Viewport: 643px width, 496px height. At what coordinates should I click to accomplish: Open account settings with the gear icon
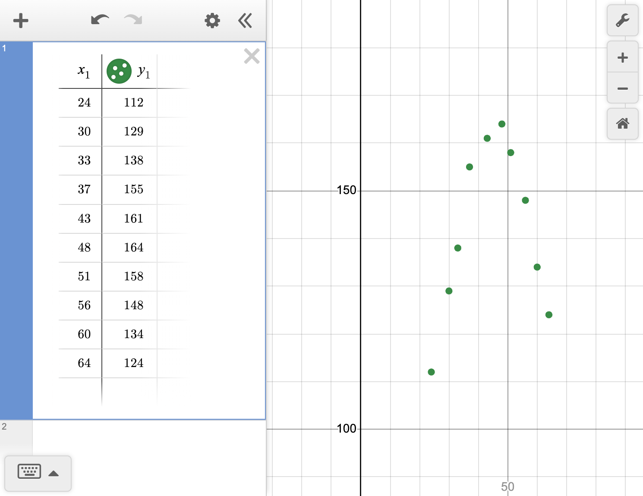(x=211, y=20)
